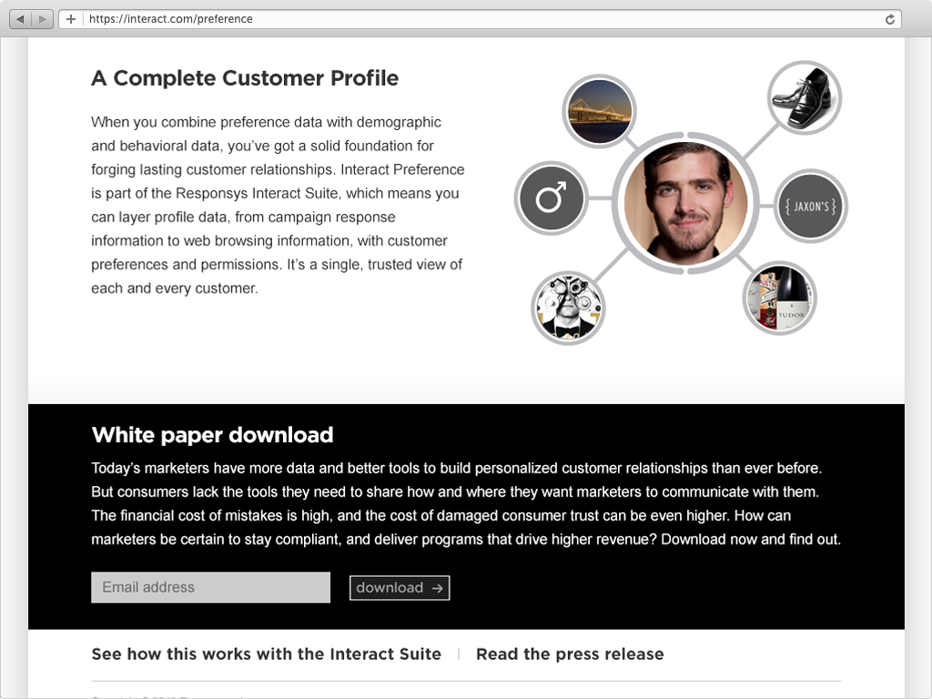Click into the Email address field
The height and width of the screenshot is (699, 932).
(x=210, y=587)
